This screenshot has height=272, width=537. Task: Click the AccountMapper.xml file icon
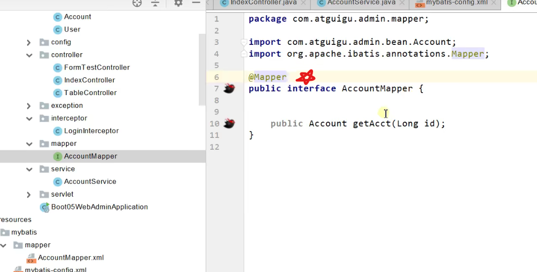tap(31, 258)
